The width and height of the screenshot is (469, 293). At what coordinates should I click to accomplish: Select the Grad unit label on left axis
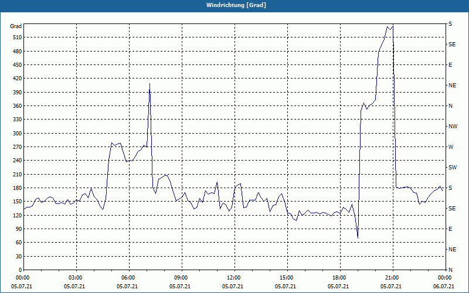coord(16,26)
